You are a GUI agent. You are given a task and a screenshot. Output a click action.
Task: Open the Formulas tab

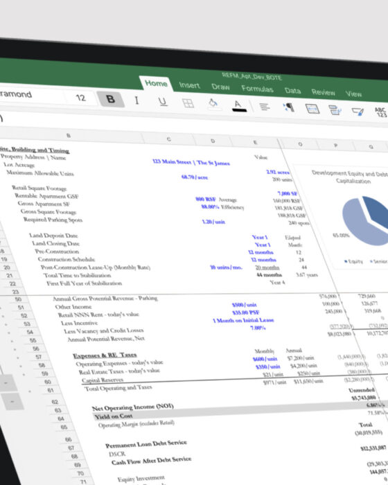tap(257, 89)
